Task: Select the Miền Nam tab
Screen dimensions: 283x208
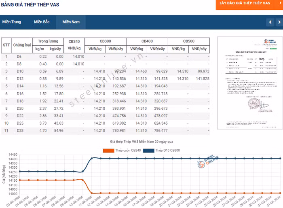Action: [x=71, y=22]
